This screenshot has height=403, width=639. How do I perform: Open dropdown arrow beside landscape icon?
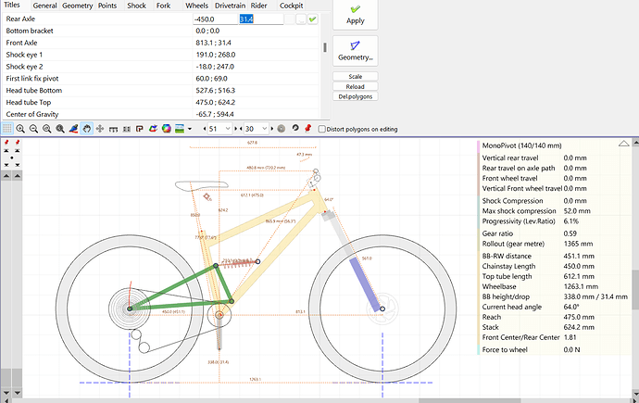coord(190,129)
